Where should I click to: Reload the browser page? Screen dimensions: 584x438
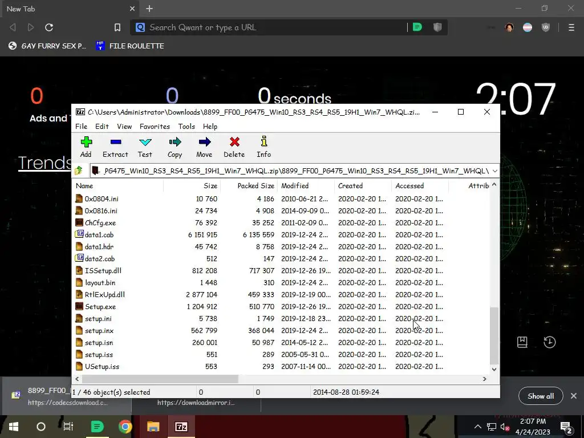(49, 27)
